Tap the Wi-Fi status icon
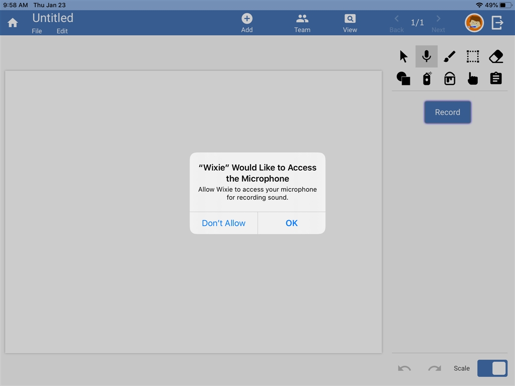 tap(479, 5)
